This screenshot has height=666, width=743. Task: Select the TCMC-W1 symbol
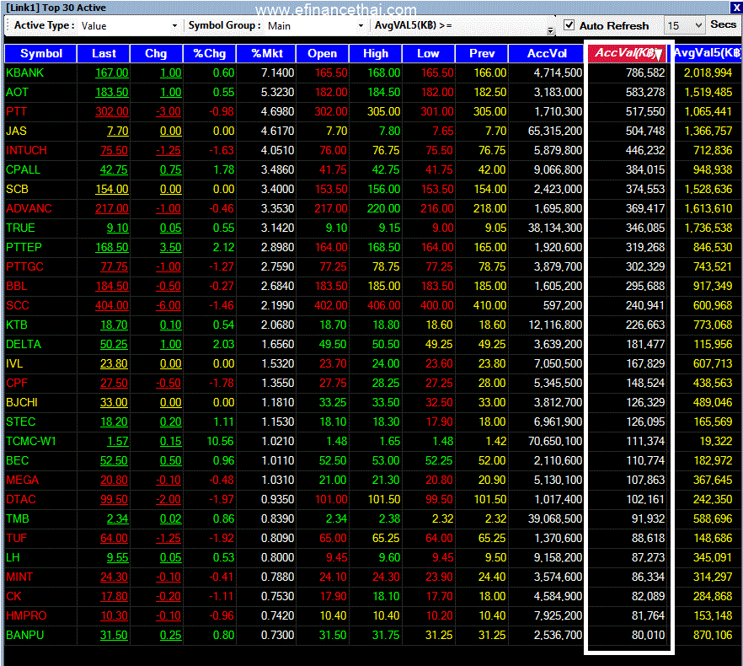point(31,442)
